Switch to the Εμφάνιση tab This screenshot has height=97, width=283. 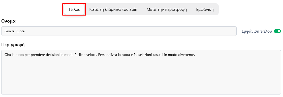[x=205, y=10]
